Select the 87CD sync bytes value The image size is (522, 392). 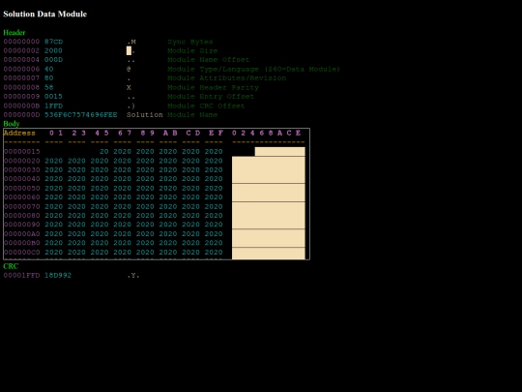[53, 42]
